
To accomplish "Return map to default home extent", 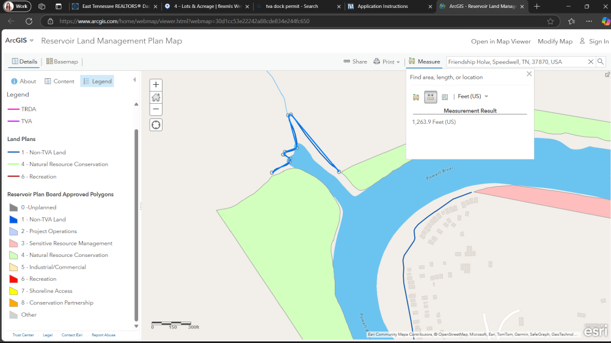I will [156, 97].
